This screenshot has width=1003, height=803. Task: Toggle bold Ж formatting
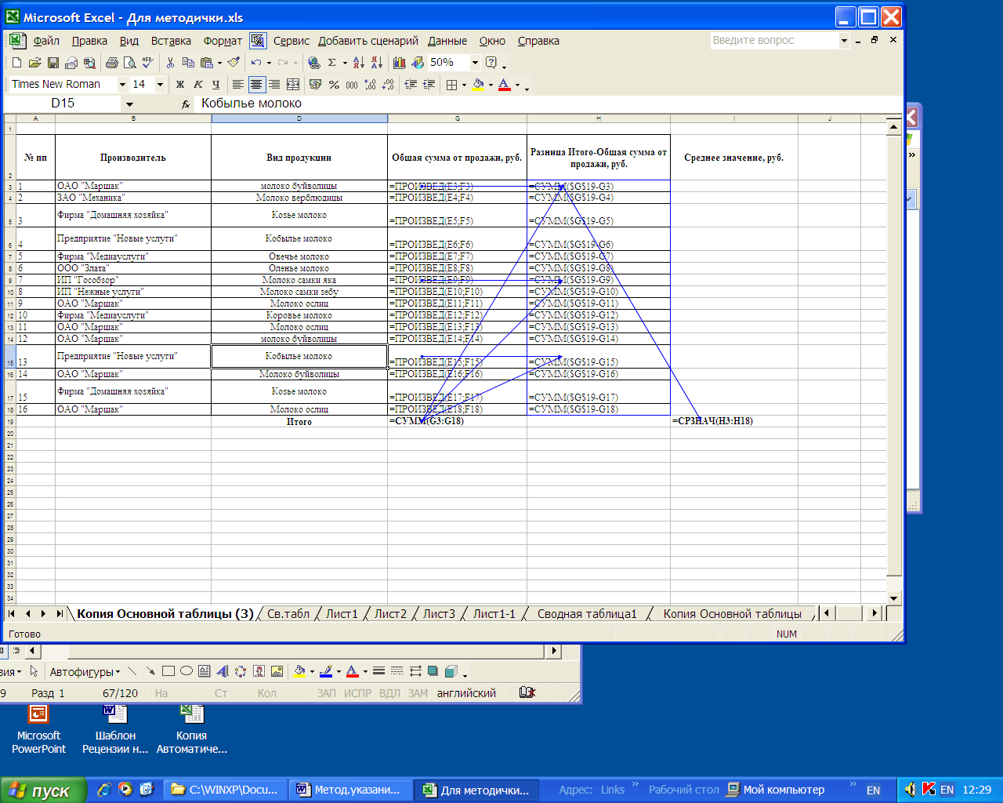[x=180, y=85]
